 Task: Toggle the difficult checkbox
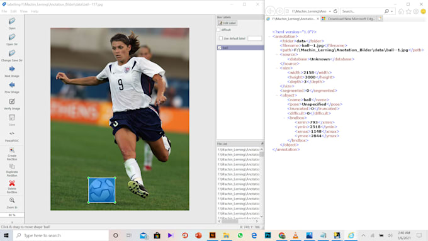click(218, 30)
